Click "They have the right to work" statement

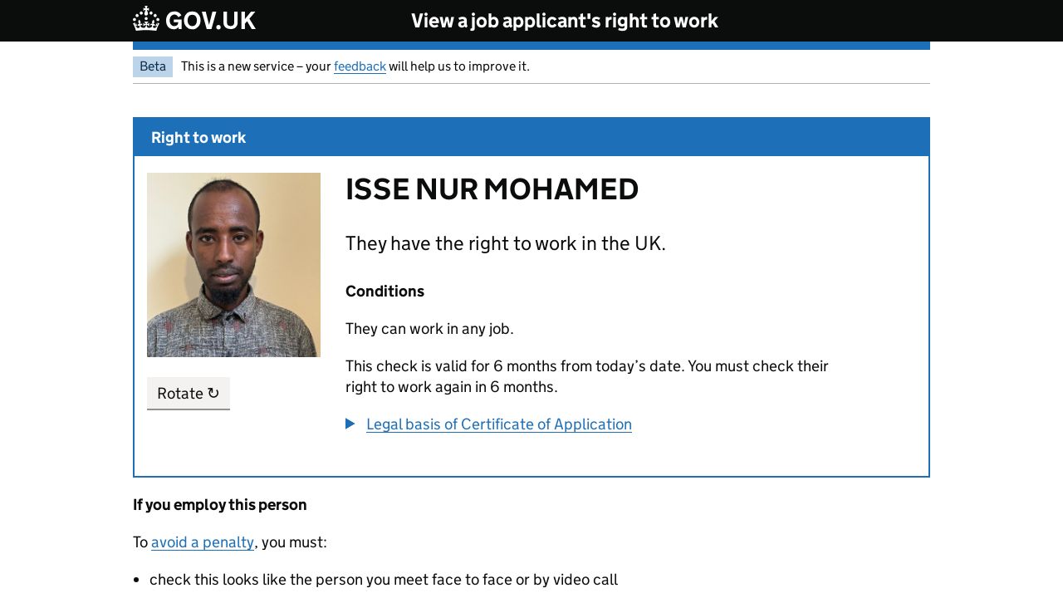[505, 243]
